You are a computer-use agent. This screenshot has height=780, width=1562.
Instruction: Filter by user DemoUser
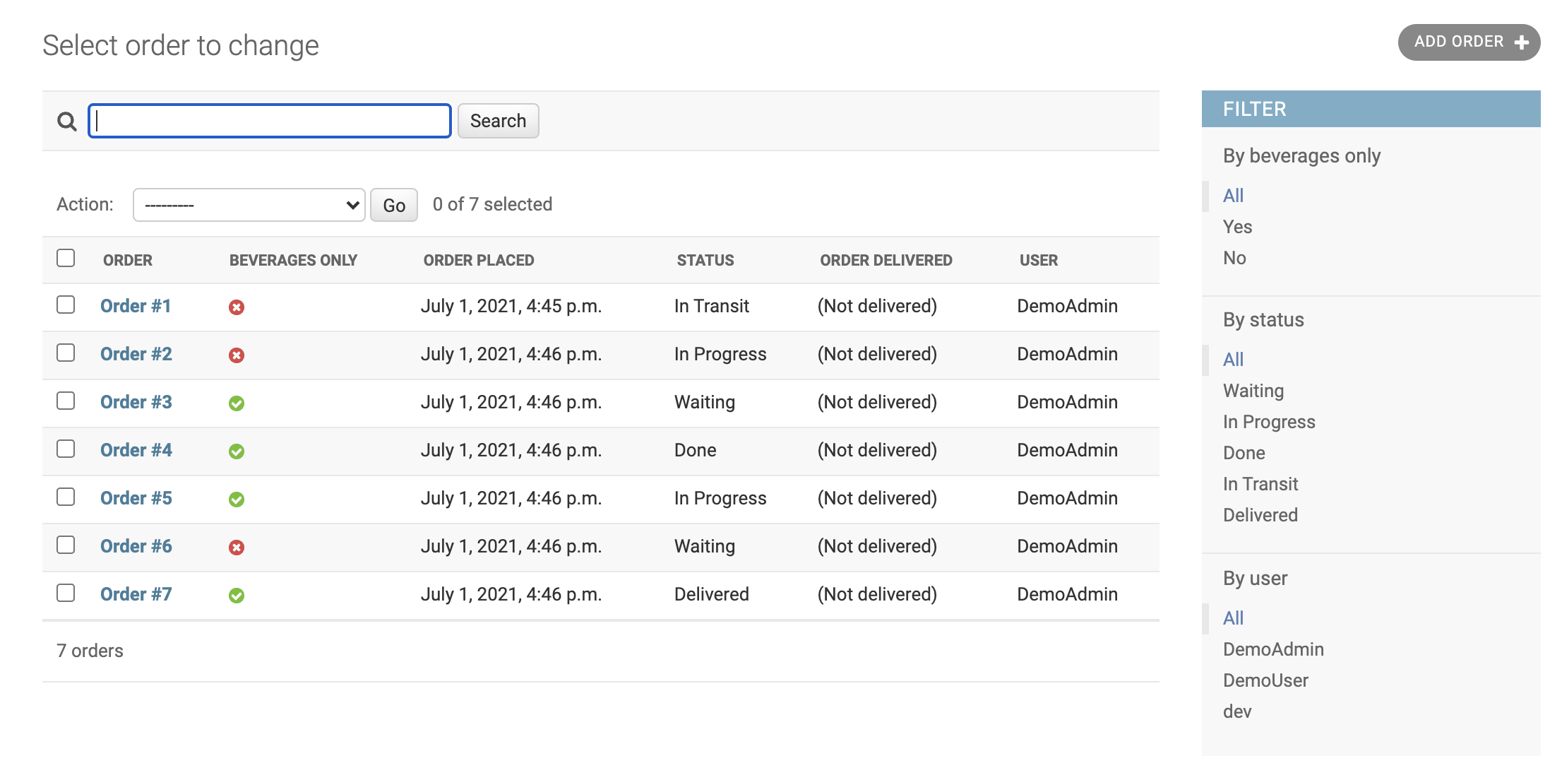click(1265, 680)
